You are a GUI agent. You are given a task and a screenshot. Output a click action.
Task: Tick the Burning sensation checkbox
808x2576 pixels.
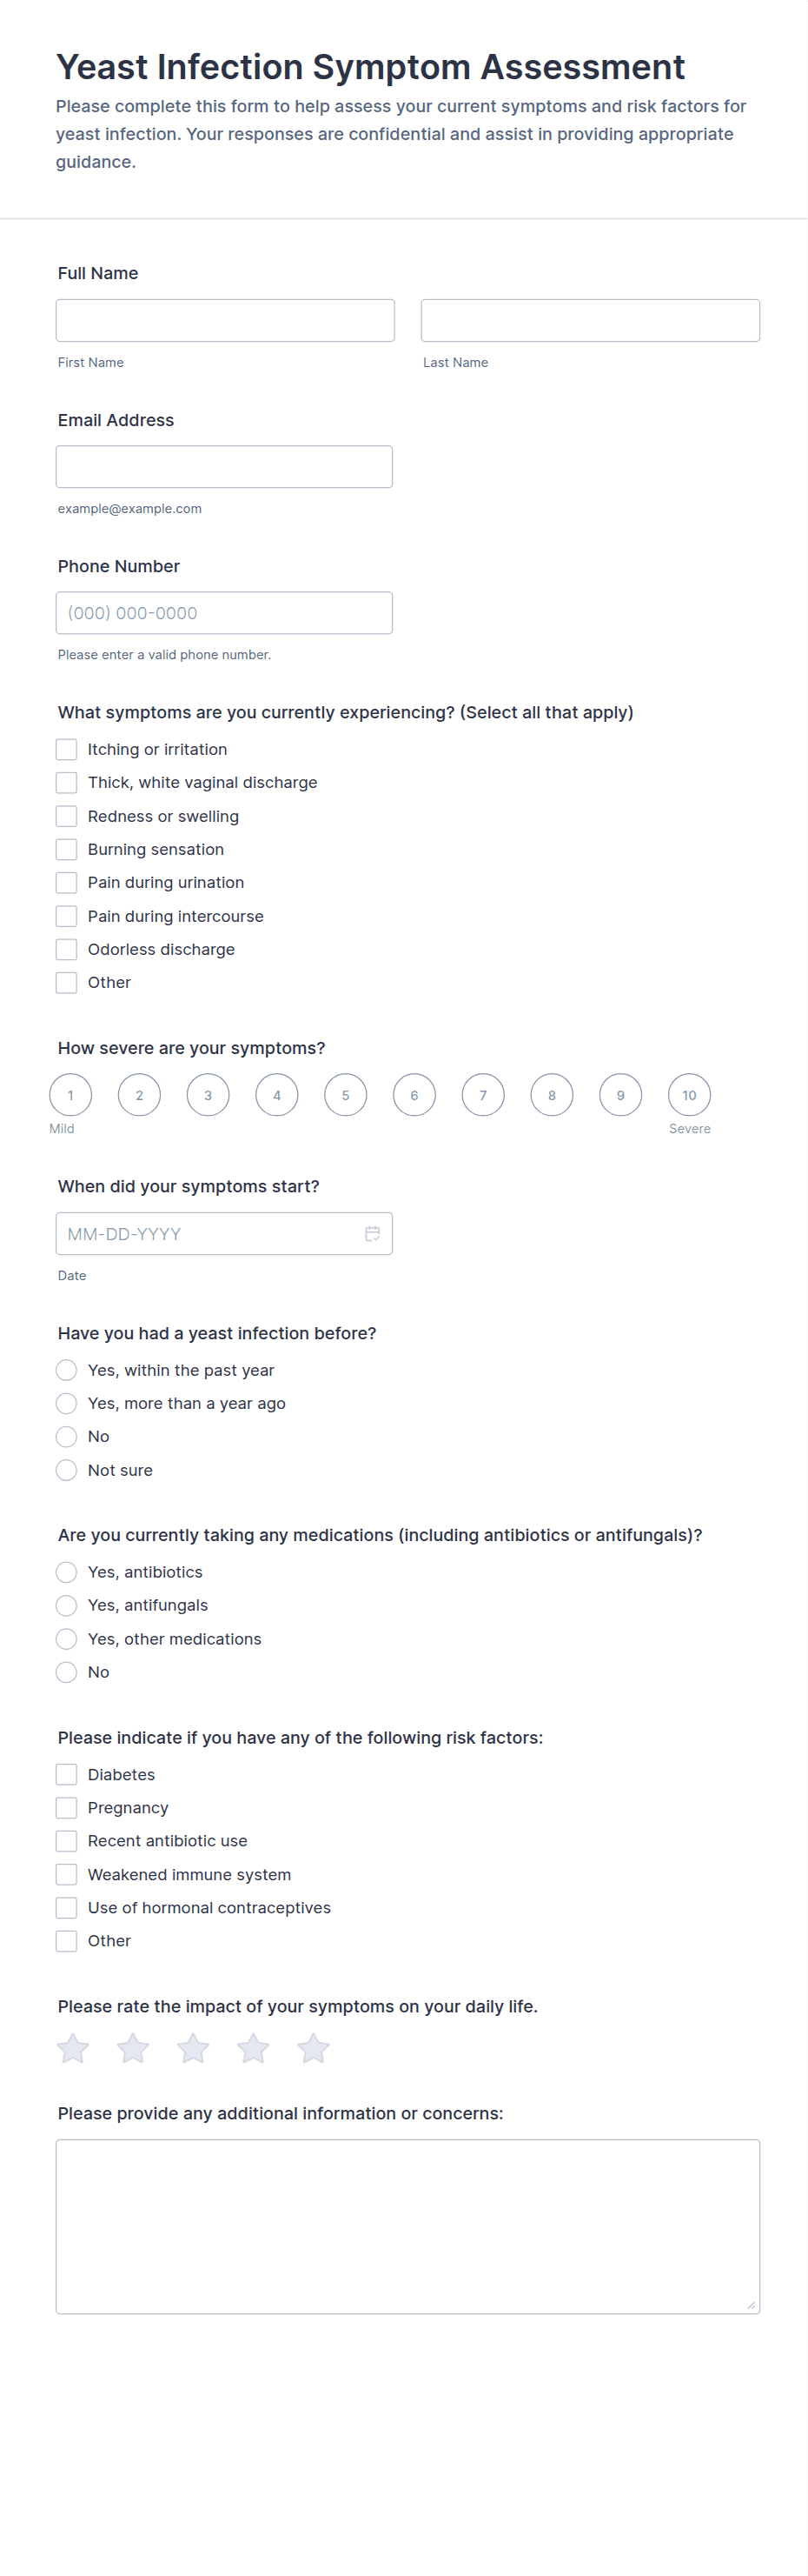coord(67,849)
